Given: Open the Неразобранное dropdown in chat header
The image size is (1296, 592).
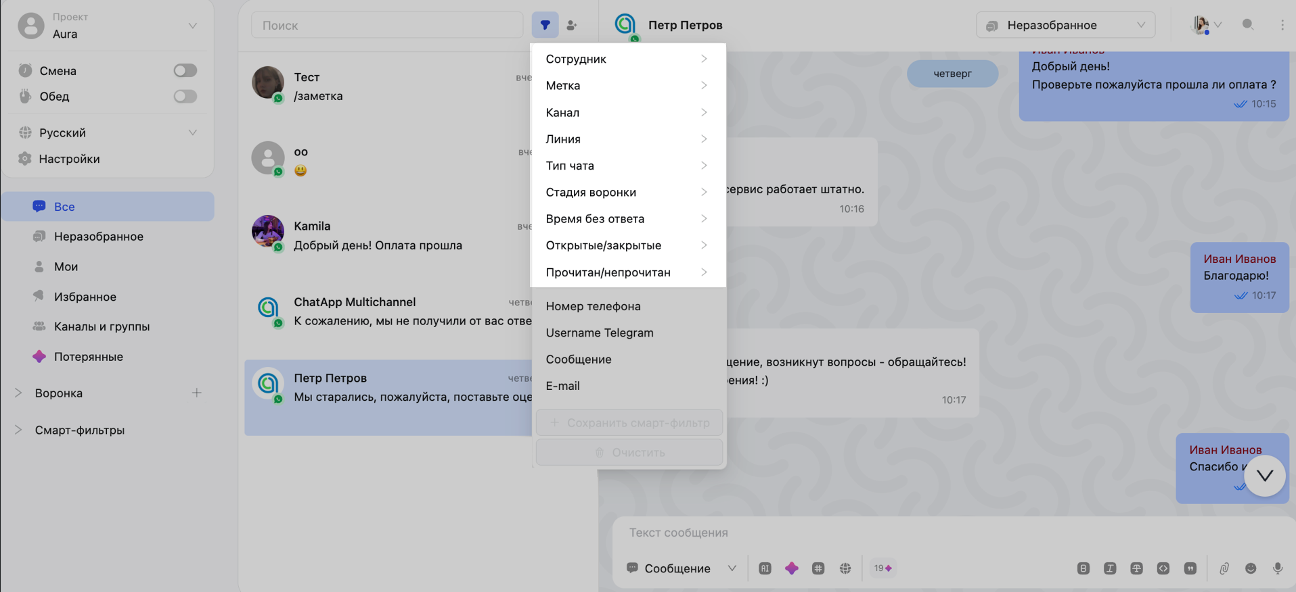Looking at the screenshot, I should (1065, 25).
